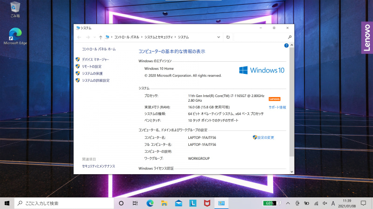
Task: Open help with the blue question mark
Action: (286, 46)
